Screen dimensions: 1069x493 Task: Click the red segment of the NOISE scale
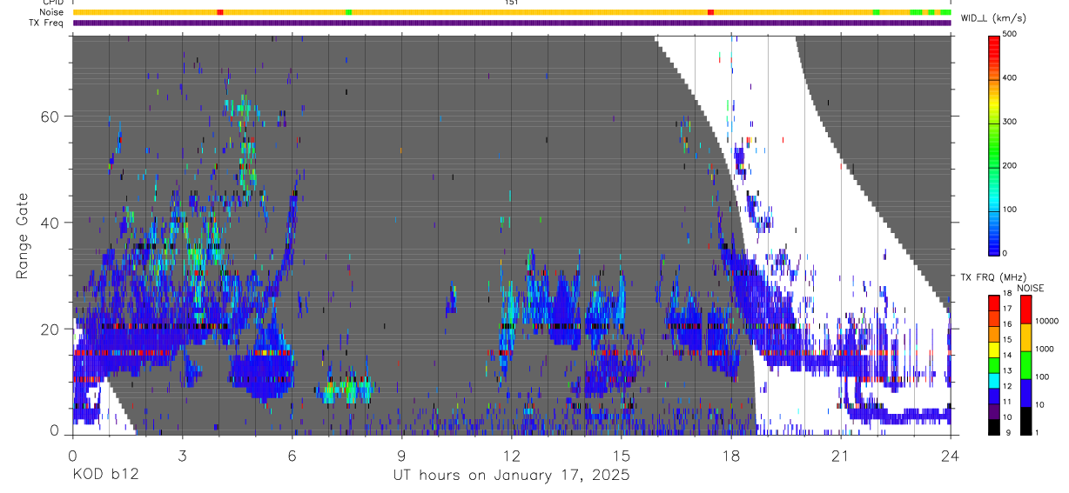(1025, 308)
